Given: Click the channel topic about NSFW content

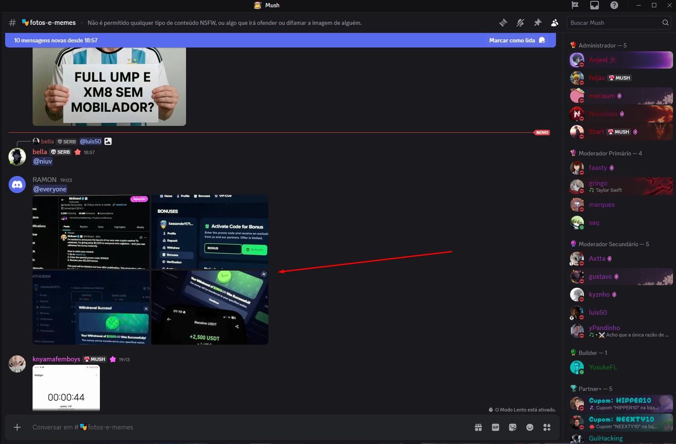Looking at the screenshot, I should (x=225, y=23).
